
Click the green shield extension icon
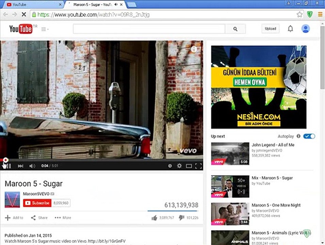[x=310, y=14]
